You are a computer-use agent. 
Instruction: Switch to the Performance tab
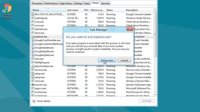[51, 3]
